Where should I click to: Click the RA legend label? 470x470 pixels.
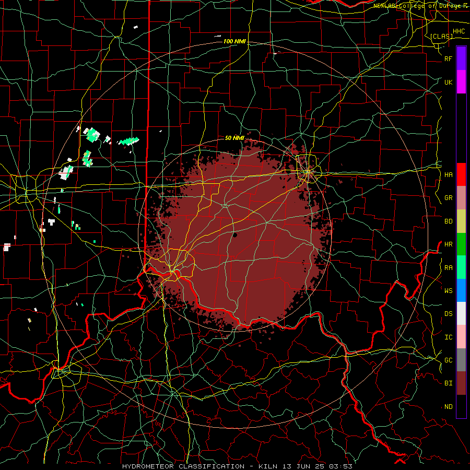click(x=448, y=268)
